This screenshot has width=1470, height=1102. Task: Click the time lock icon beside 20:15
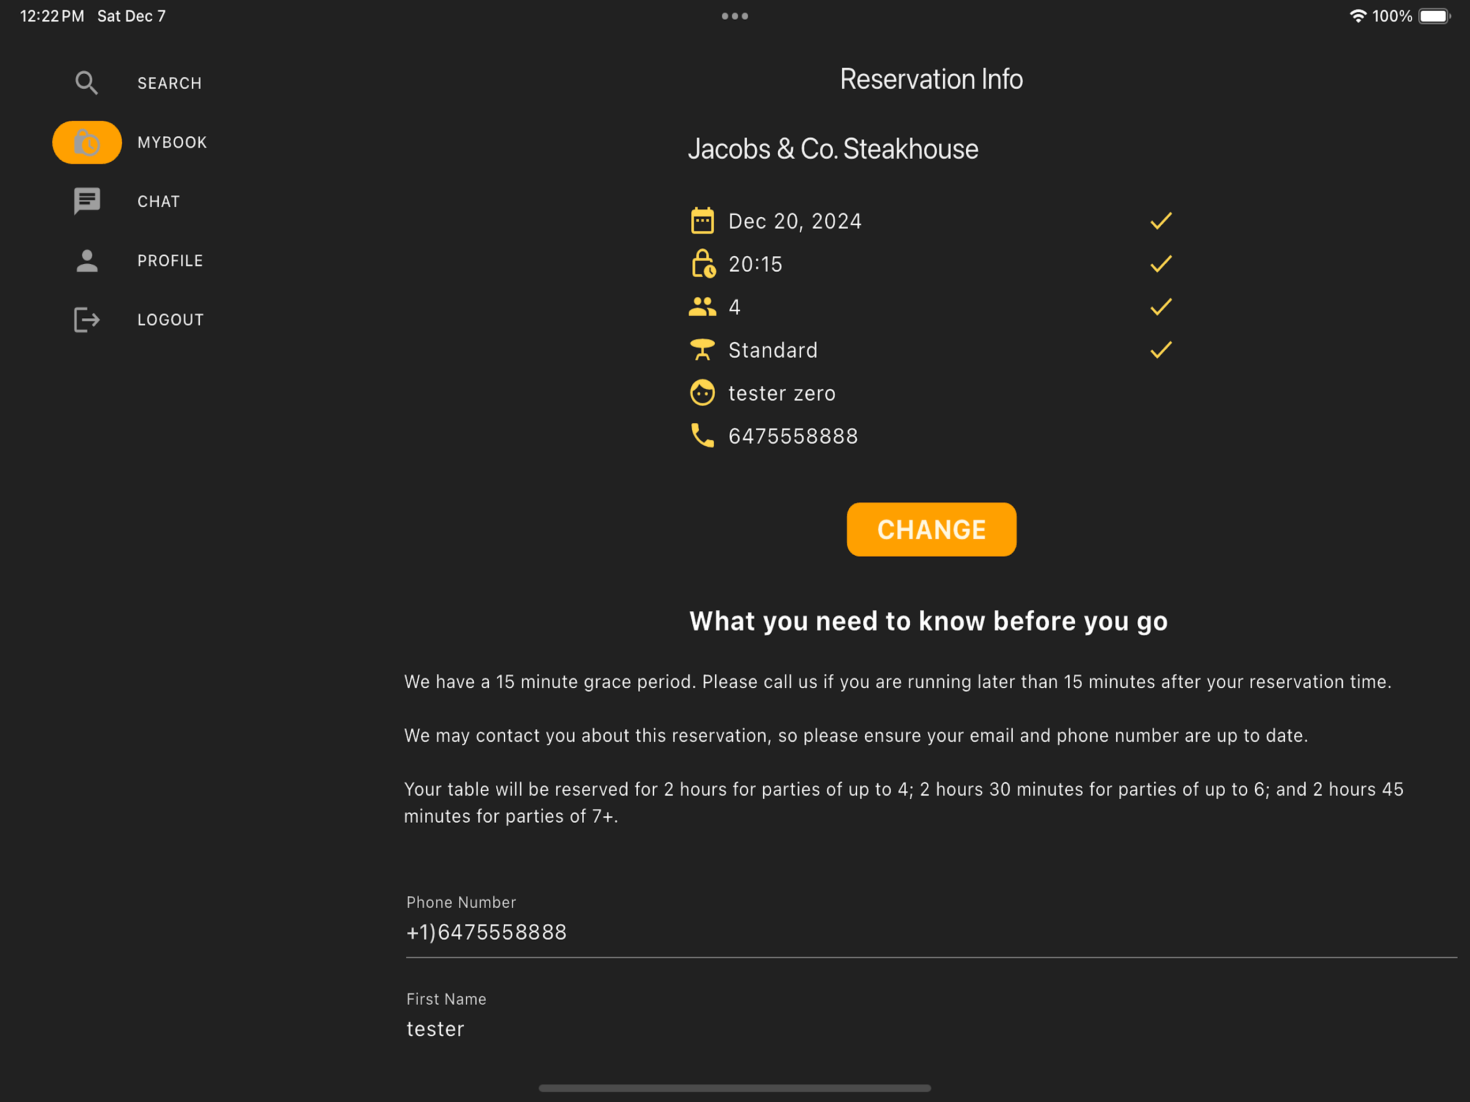pyautogui.click(x=703, y=264)
